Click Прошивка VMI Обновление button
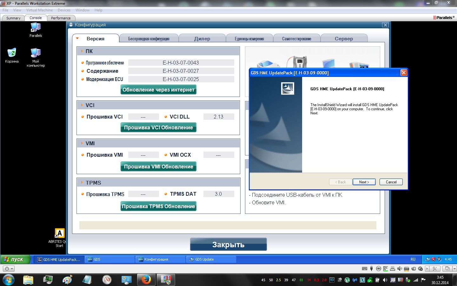Viewport: 457px width, 286px height. [158, 167]
